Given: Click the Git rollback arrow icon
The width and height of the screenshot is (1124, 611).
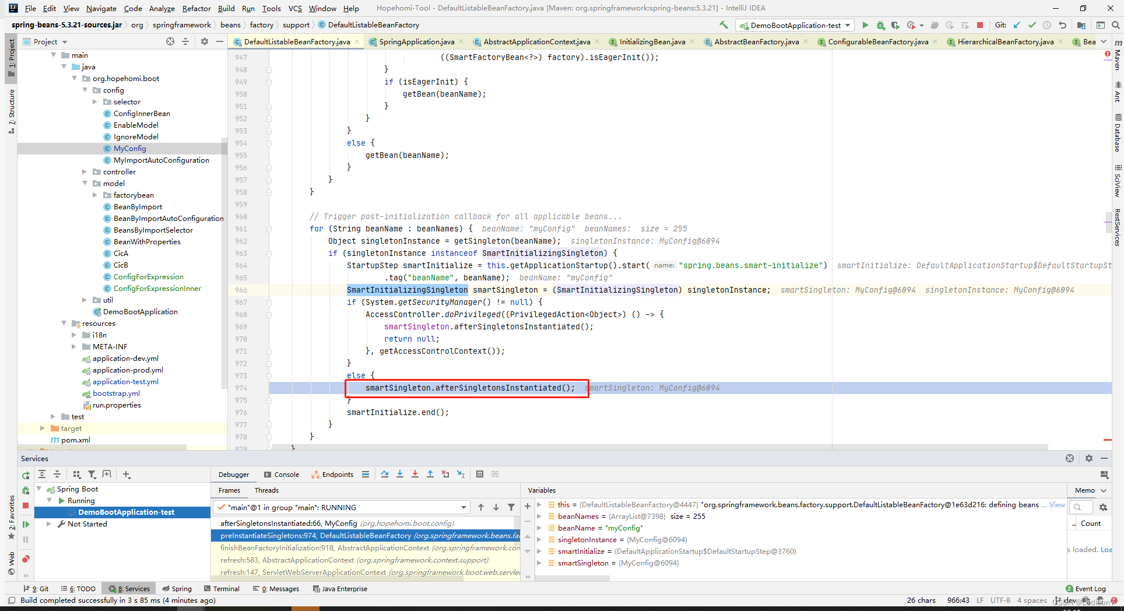Looking at the screenshot, I should pos(1062,25).
